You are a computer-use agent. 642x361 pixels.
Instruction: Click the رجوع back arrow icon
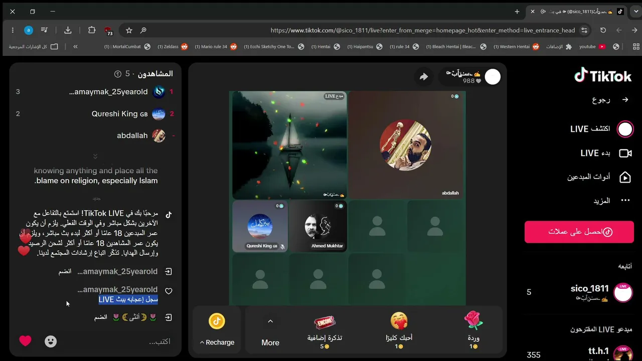(625, 100)
